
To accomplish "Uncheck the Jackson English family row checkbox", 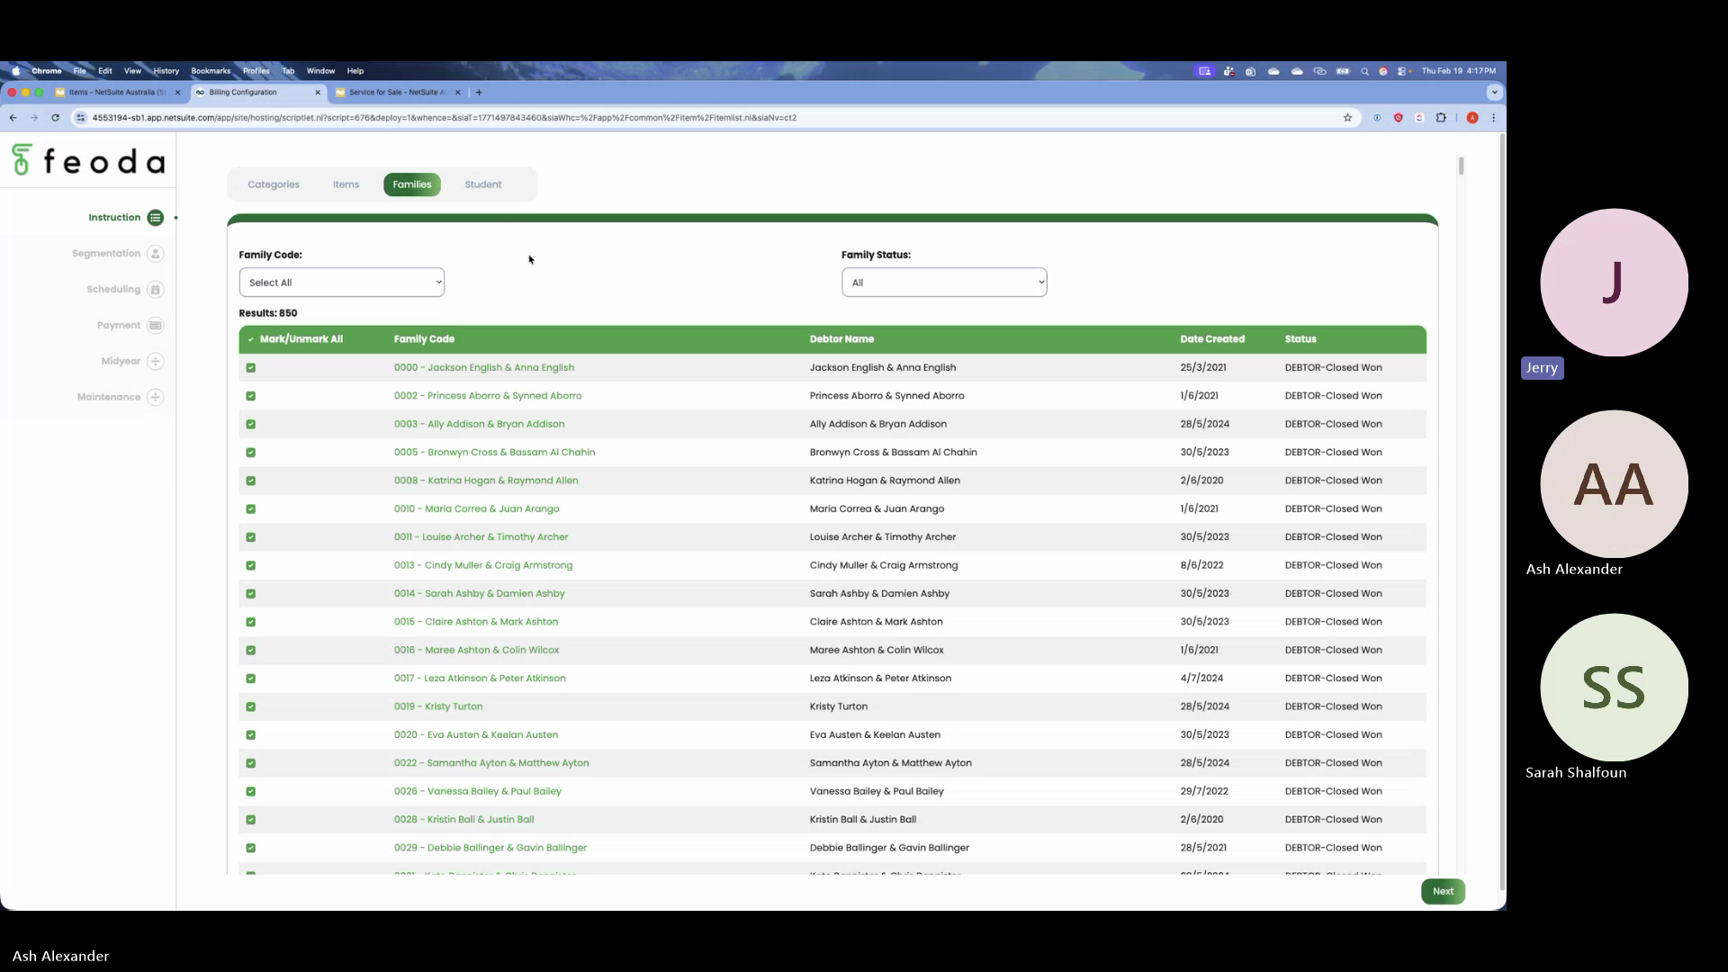I will tap(251, 368).
